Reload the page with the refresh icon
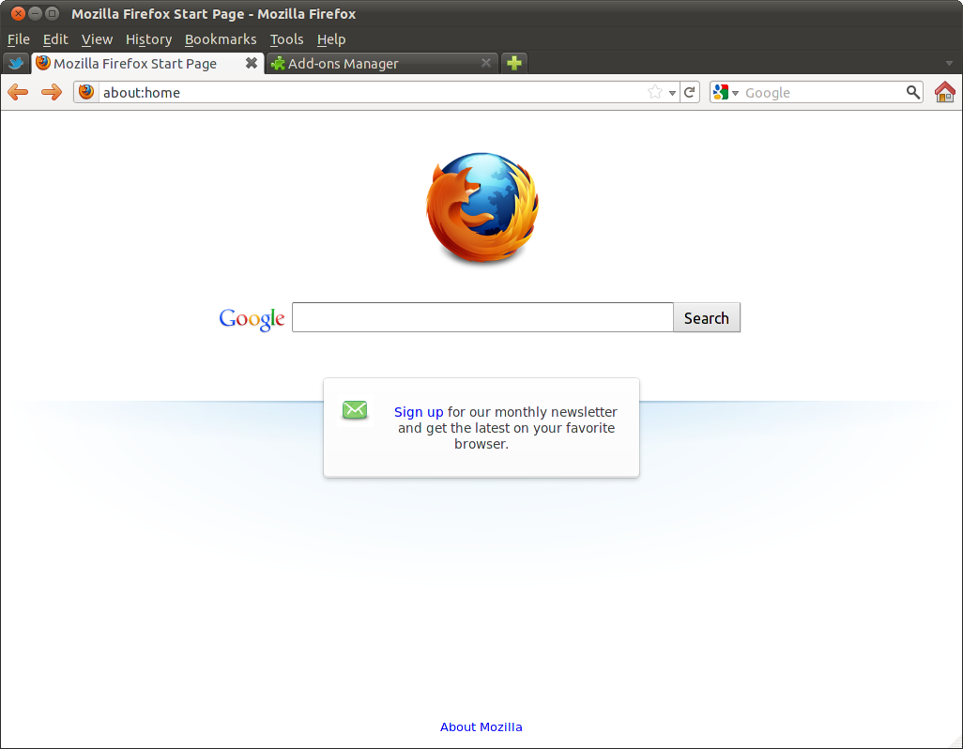This screenshot has width=963, height=749. [690, 92]
